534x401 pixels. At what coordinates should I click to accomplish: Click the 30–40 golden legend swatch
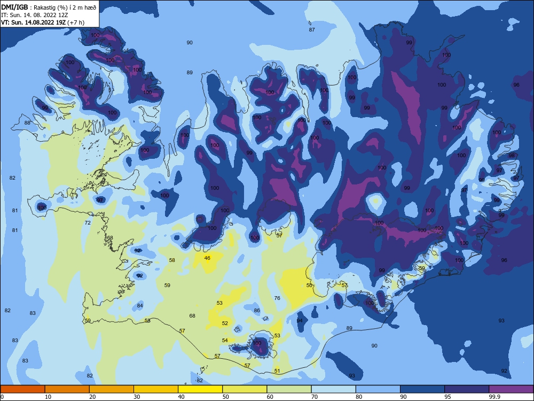pos(156,389)
